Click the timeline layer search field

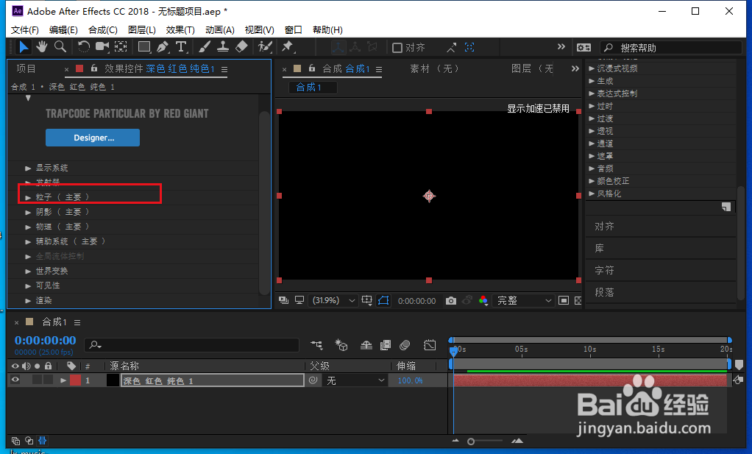coord(192,344)
